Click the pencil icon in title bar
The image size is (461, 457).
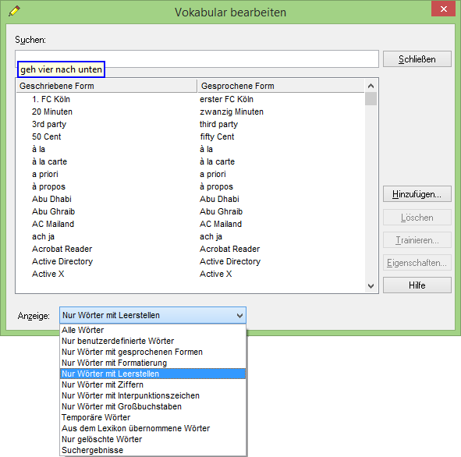[x=14, y=11]
